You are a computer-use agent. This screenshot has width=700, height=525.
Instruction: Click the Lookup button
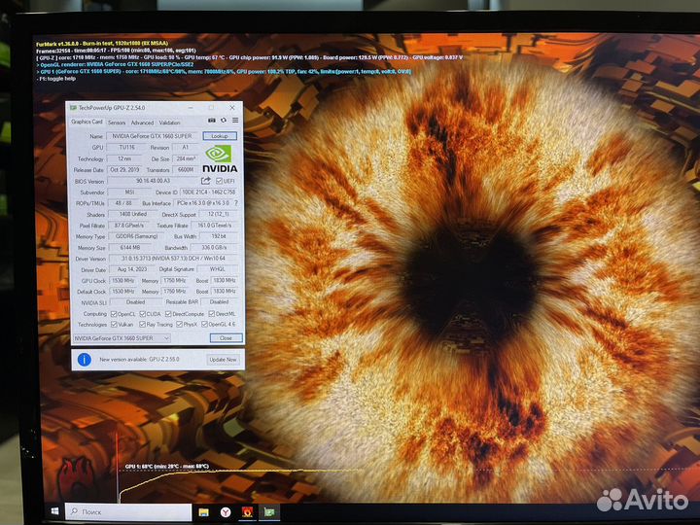coord(220,136)
